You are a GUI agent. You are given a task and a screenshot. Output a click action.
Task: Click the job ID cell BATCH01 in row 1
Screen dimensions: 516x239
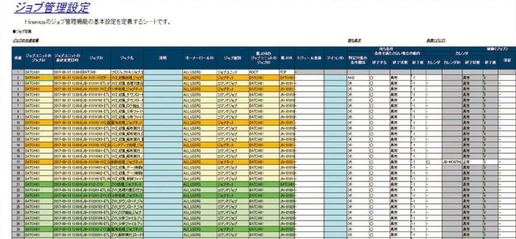pos(96,71)
